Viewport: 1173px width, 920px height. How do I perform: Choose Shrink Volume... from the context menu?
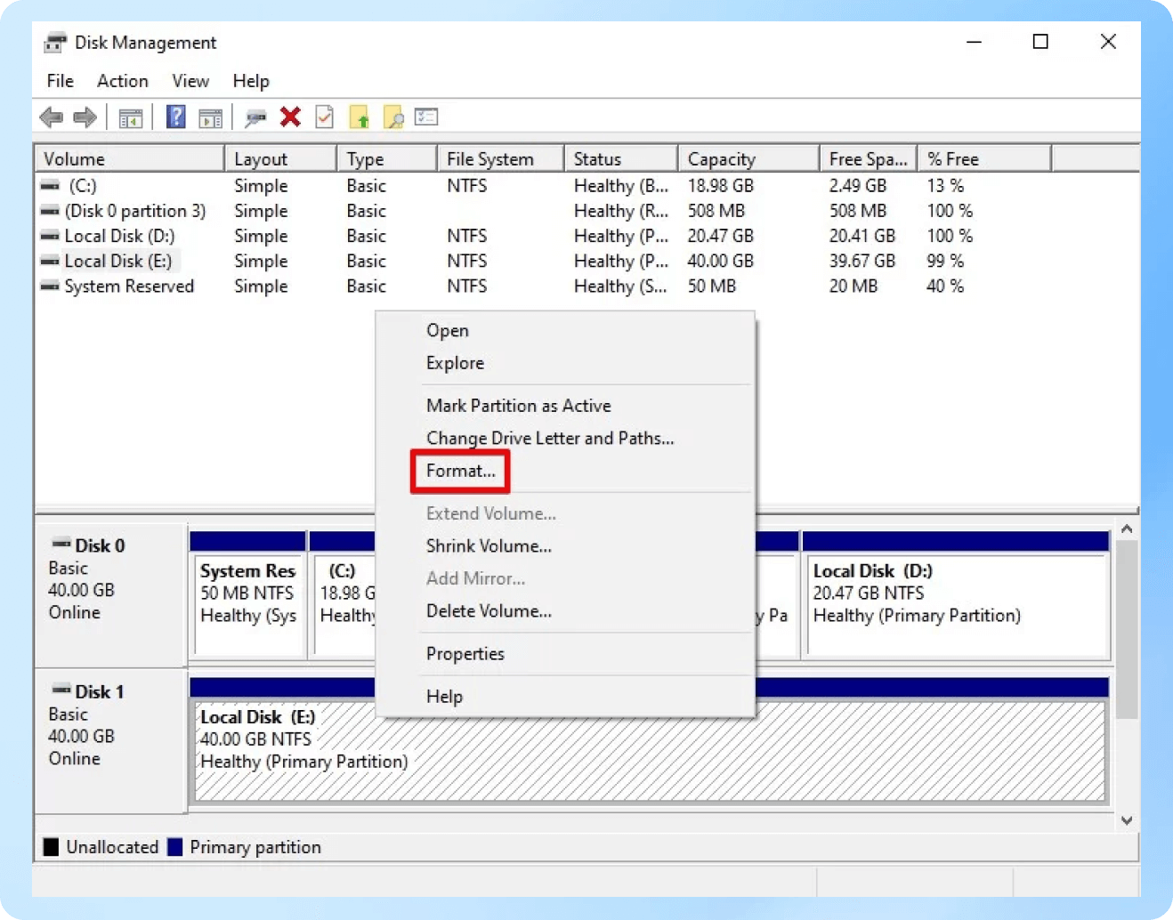[x=566, y=546]
